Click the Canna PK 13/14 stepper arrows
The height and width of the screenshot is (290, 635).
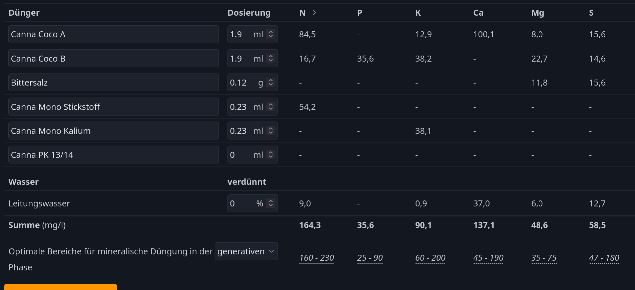tap(271, 155)
